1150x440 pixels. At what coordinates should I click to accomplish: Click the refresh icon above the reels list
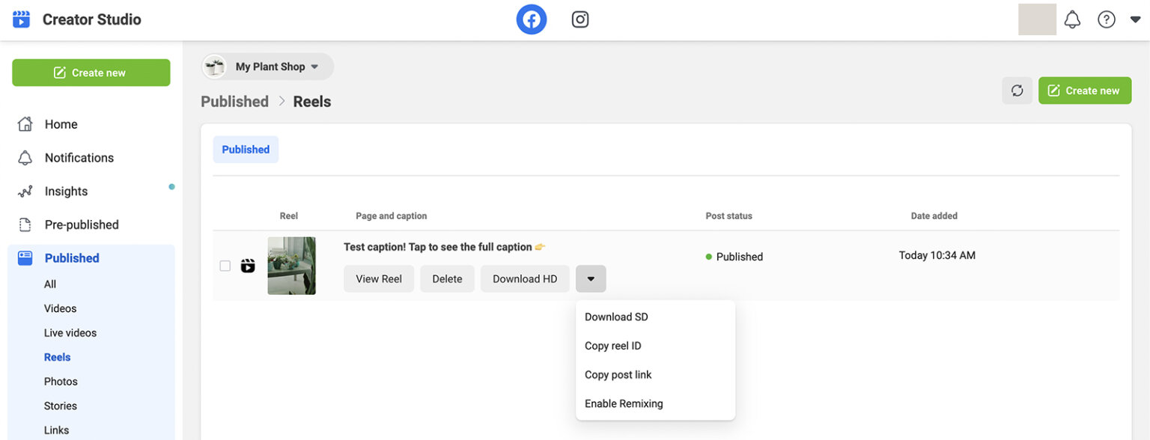(x=1017, y=90)
